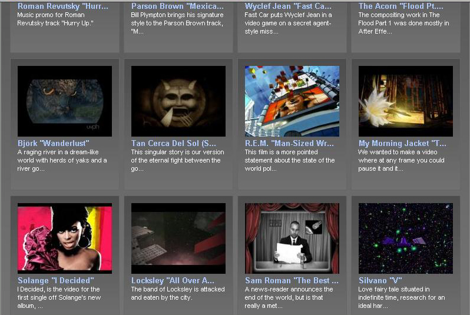The width and height of the screenshot is (470, 315).
Task: Open the Sam Roman "The Best ..." link
Action: click(x=292, y=280)
